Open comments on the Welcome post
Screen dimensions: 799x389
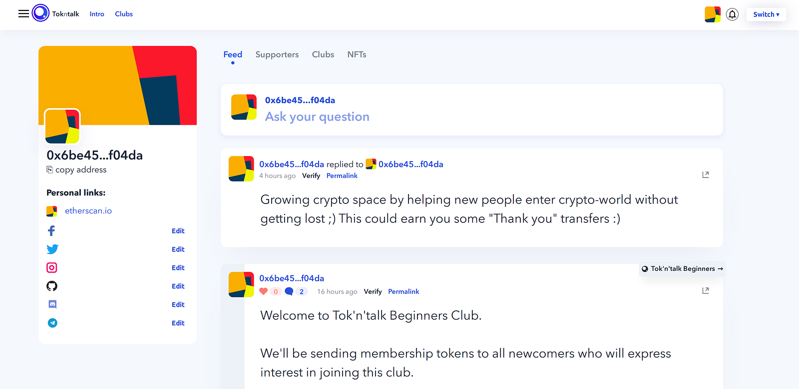tap(289, 291)
